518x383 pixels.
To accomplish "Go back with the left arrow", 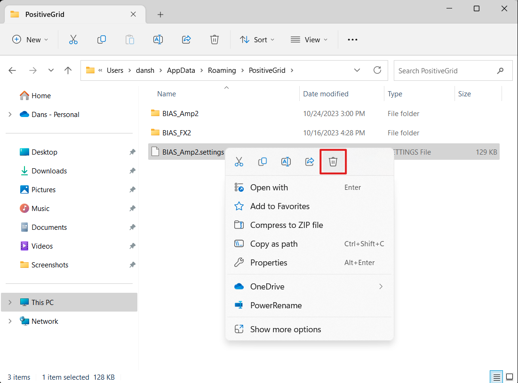I will pyautogui.click(x=12, y=70).
